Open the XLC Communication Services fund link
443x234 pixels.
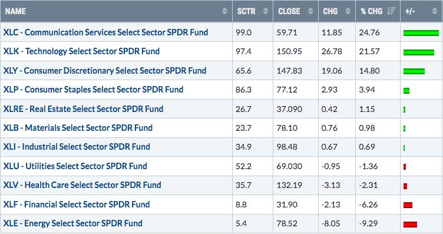pos(105,32)
